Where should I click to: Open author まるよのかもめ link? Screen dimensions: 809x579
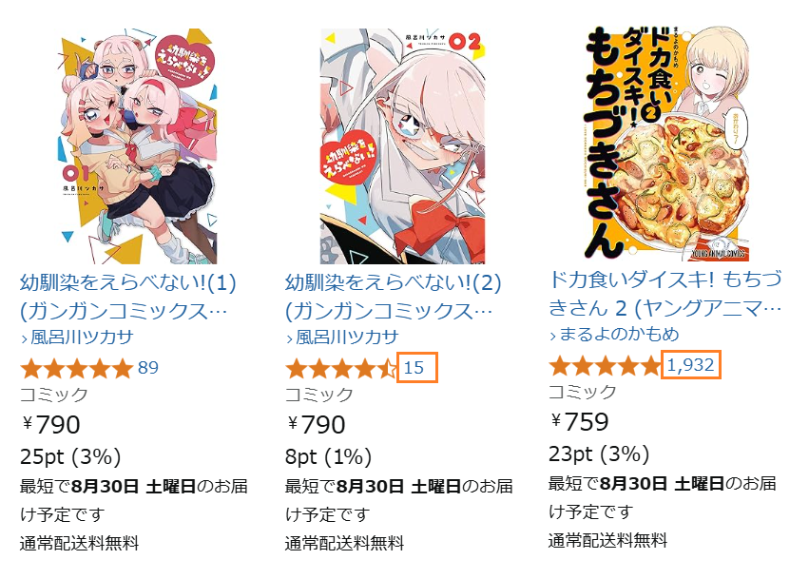point(619,335)
